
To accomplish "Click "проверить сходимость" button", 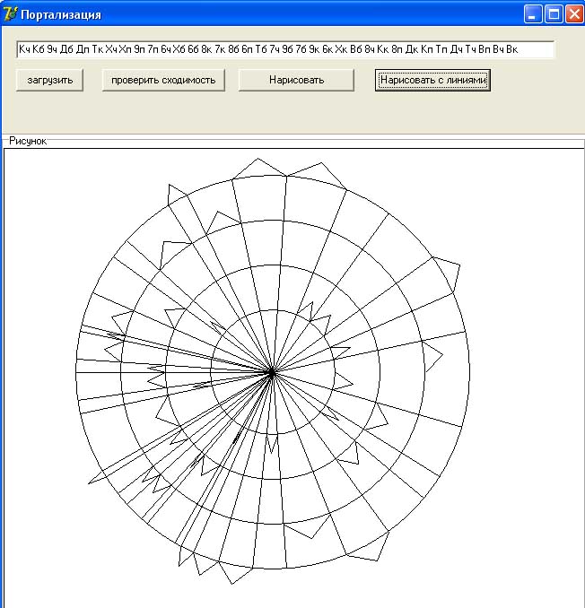I will click(x=163, y=81).
